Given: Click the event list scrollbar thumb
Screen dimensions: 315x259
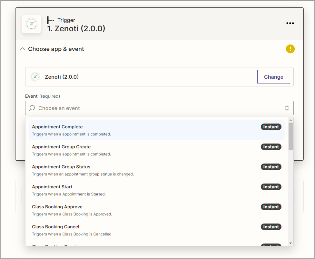Looking at the screenshot, I should [x=290, y=136].
